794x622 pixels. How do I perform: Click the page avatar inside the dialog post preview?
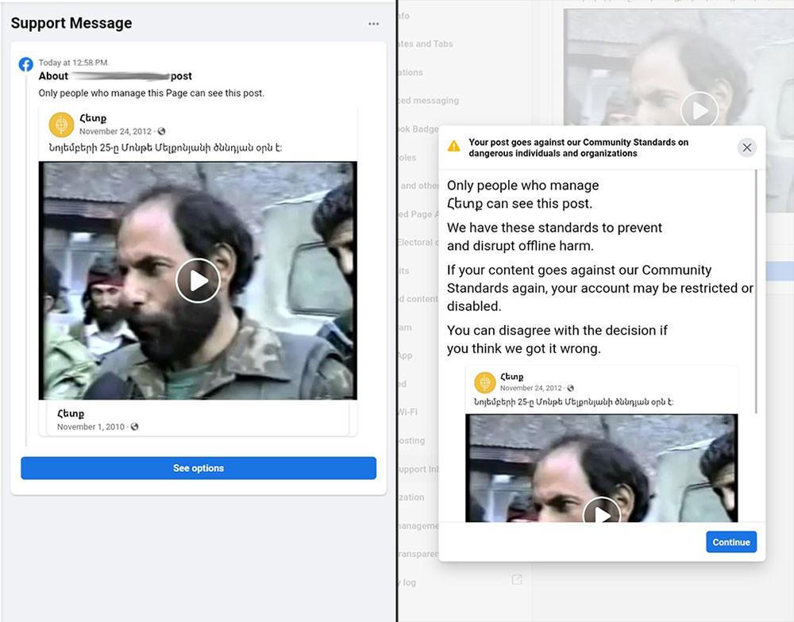point(484,382)
